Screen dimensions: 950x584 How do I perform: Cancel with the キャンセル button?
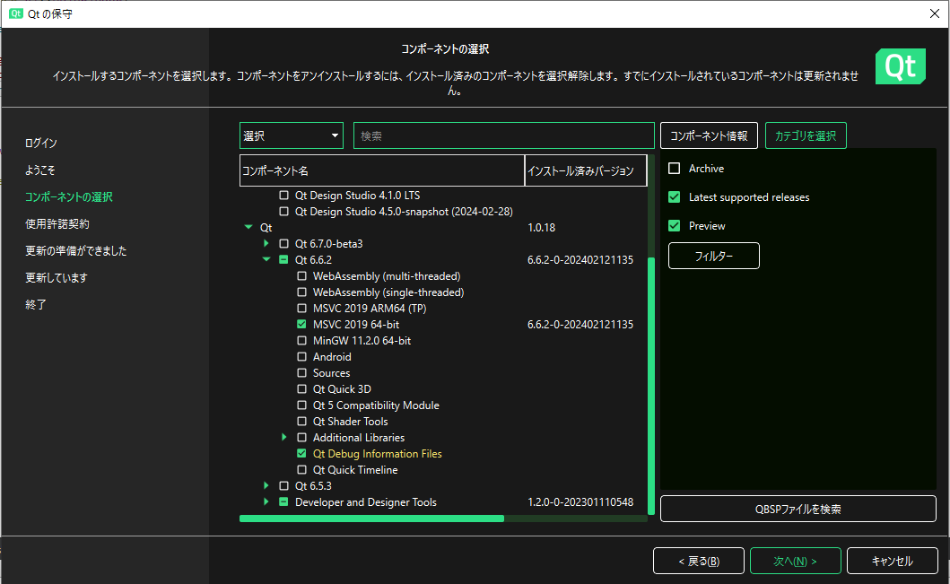892,561
